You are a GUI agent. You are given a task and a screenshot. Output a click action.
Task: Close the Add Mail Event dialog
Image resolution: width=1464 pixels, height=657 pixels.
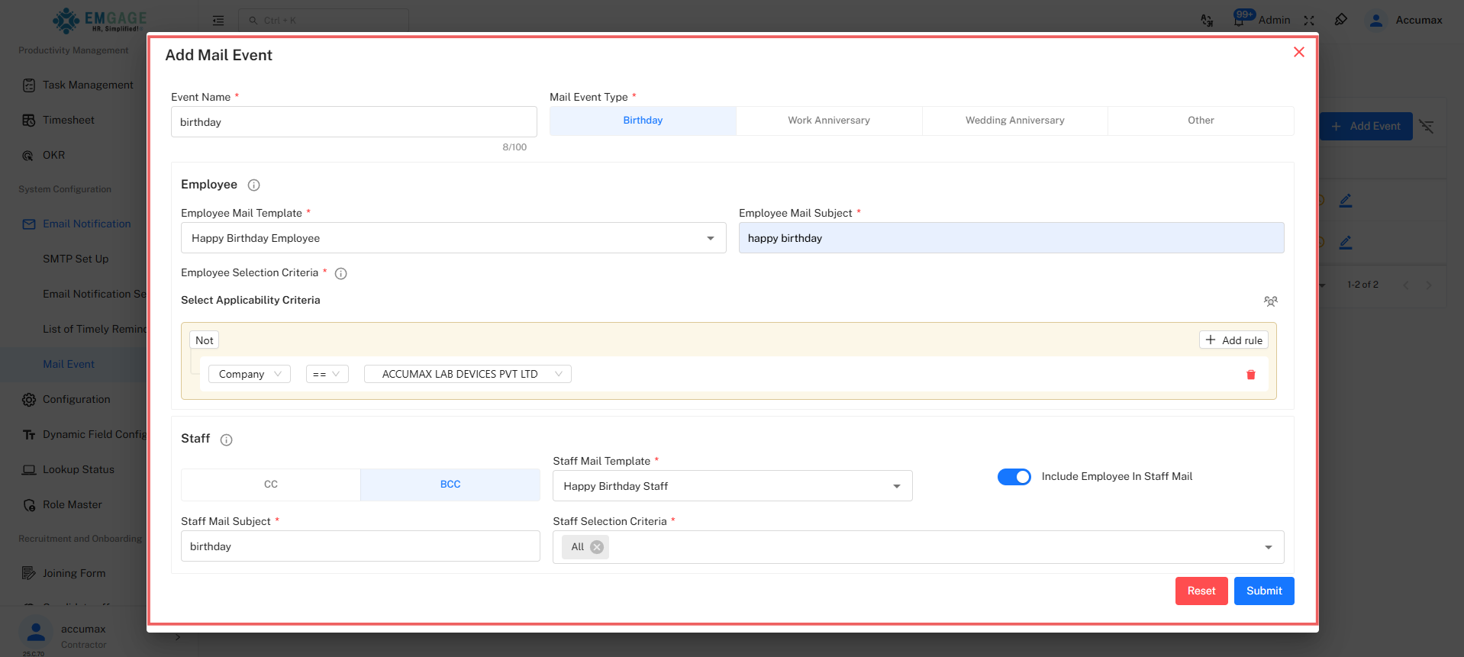[x=1298, y=52]
